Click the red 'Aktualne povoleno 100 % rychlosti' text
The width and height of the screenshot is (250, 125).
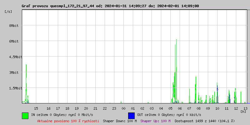[x=68, y=121]
